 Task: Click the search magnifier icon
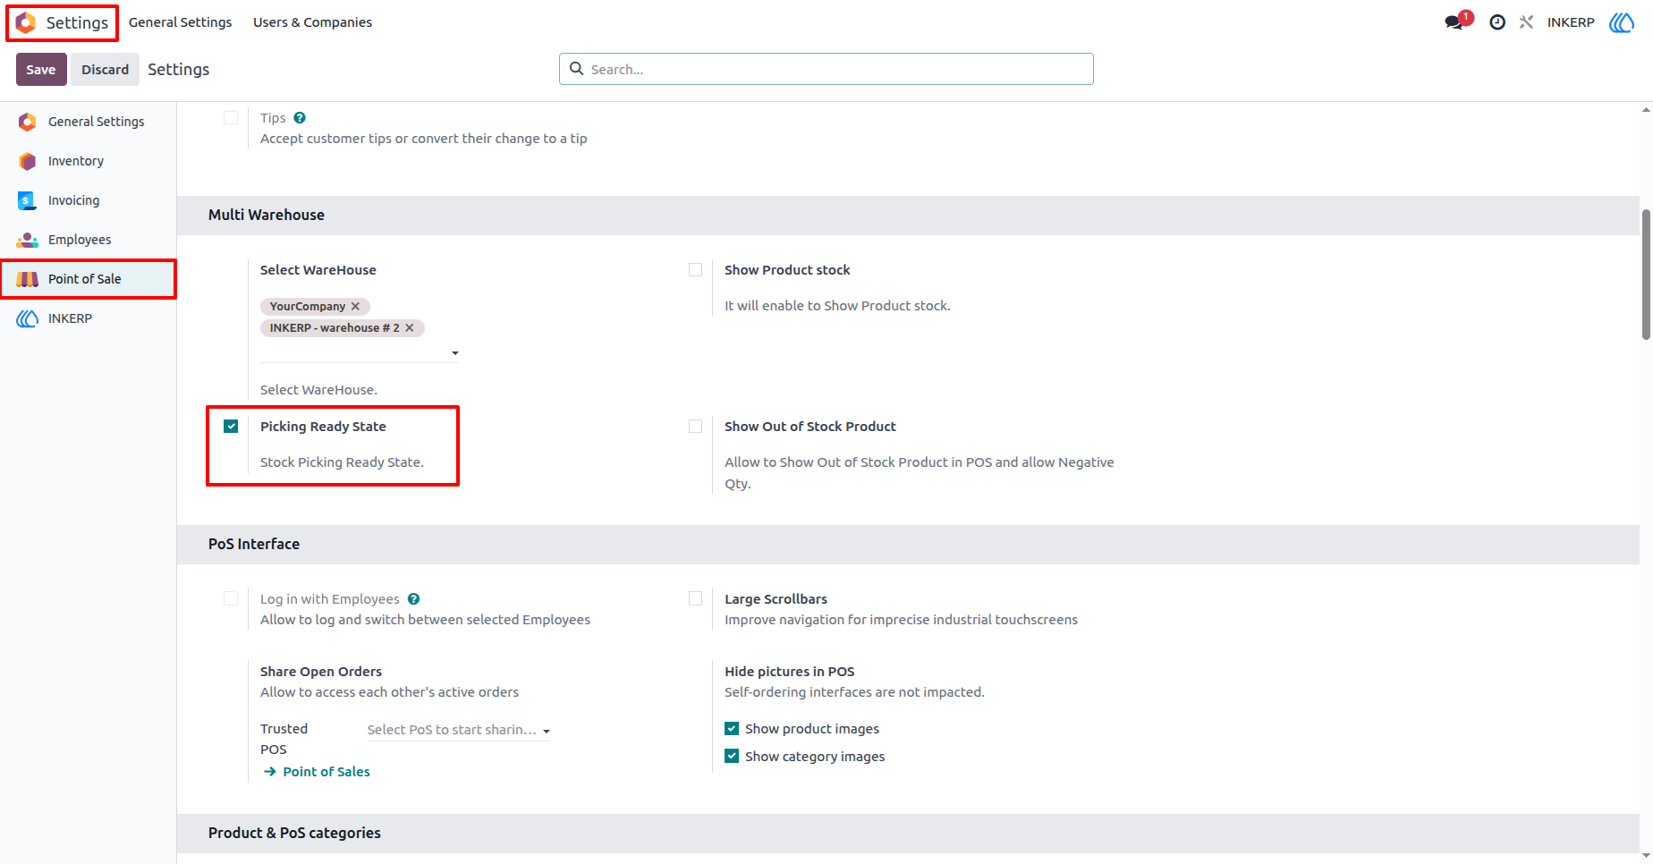tap(577, 69)
